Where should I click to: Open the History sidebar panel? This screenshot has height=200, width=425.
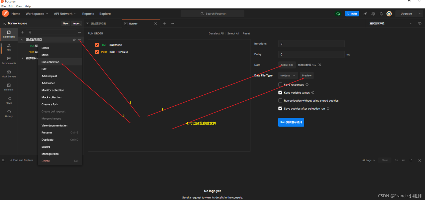9,114
